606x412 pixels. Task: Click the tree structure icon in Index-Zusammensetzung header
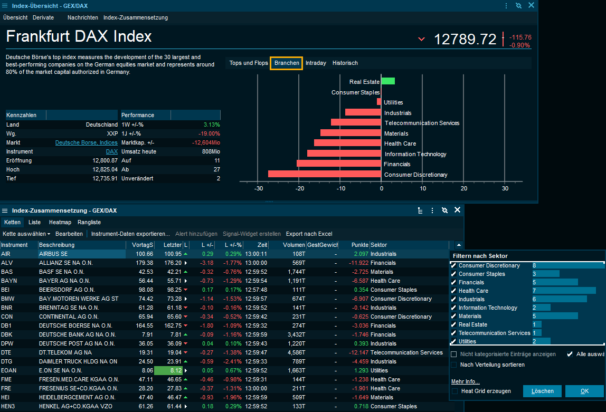pos(420,210)
